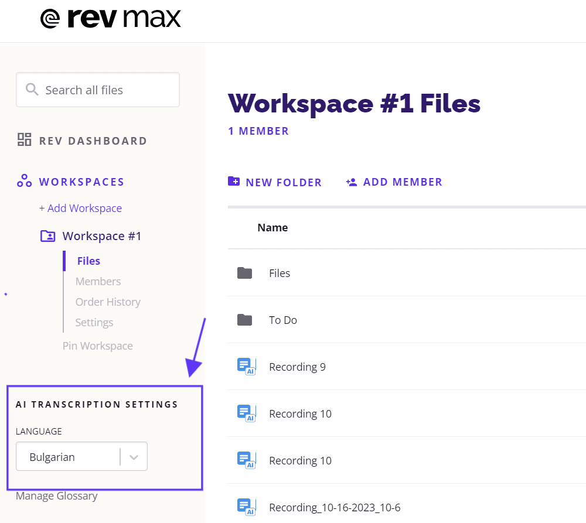Open the Files folder in the file list
Viewport: 586px width, 523px height.
pyautogui.click(x=280, y=273)
